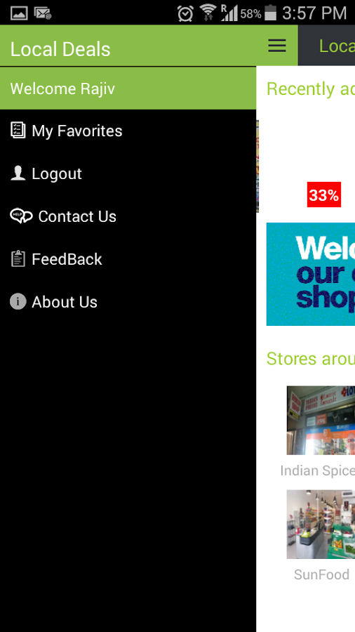Click the My Favorites checklist icon

tap(18, 131)
